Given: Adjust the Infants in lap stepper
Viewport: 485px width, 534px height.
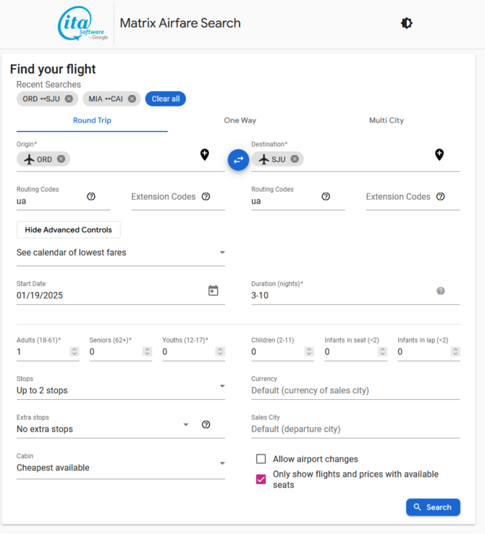Looking at the screenshot, I should coord(455,351).
